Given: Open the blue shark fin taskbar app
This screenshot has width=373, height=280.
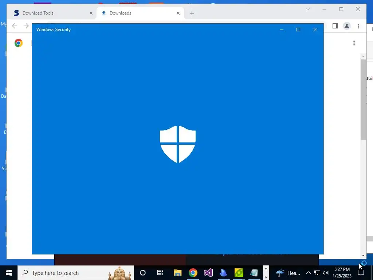Looking at the screenshot, I should click(223, 273).
